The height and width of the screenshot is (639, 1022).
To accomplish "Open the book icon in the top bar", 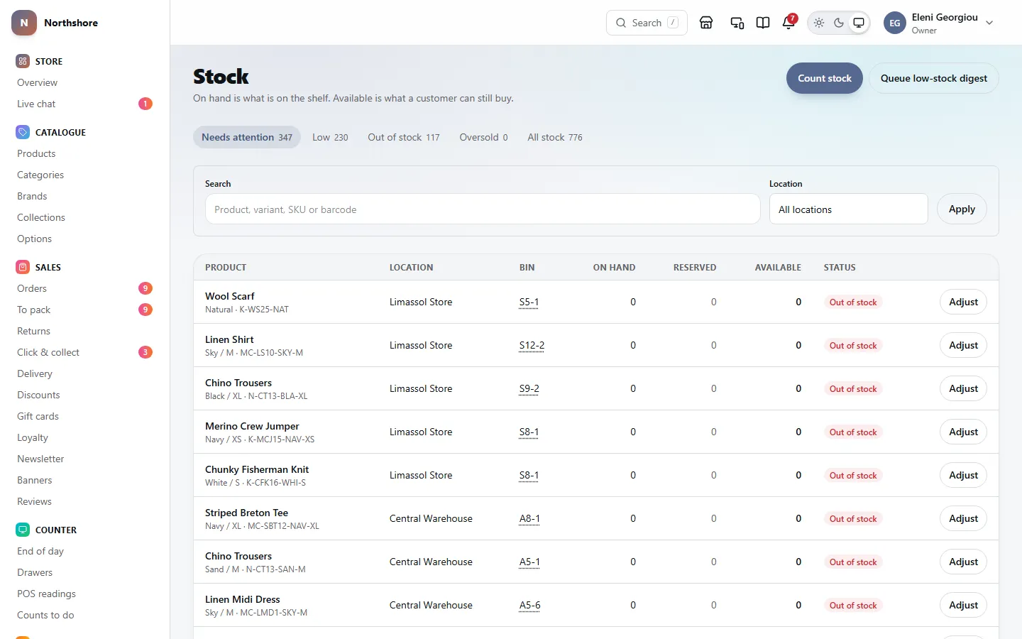I will pos(763,23).
